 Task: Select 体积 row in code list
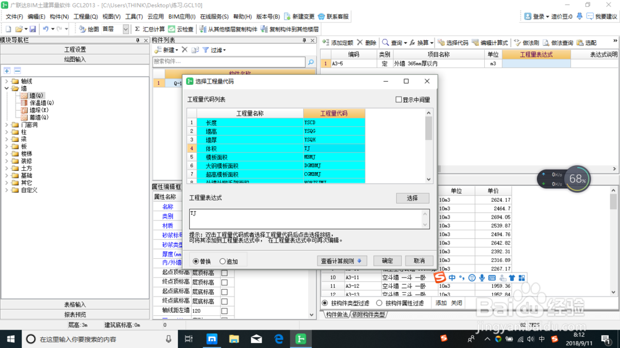coord(276,149)
